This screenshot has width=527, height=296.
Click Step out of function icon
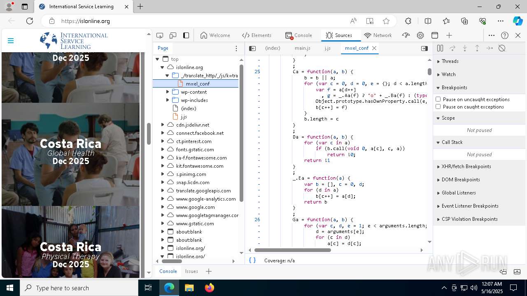point(477,48)
